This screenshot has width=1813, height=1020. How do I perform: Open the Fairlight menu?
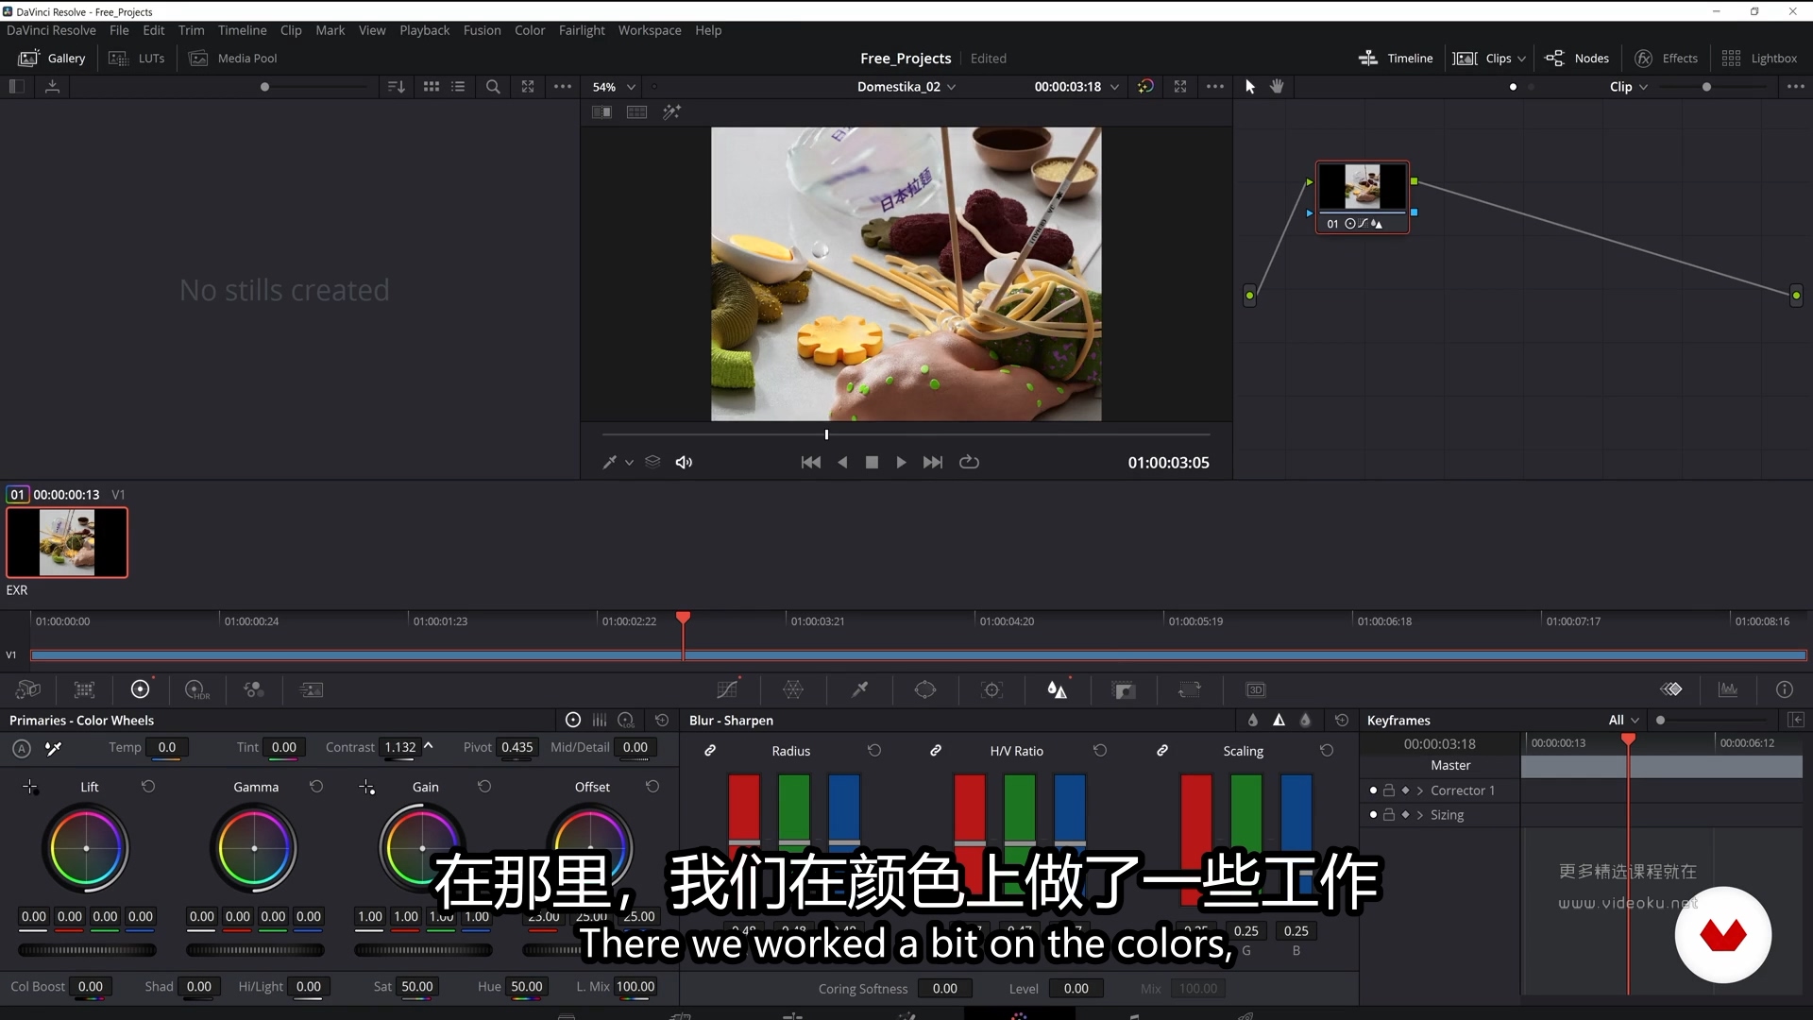581,30
